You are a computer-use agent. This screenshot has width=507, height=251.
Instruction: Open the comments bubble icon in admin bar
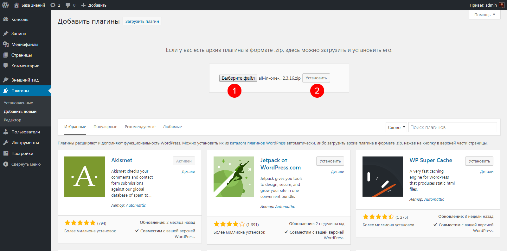tap(68, 5)
